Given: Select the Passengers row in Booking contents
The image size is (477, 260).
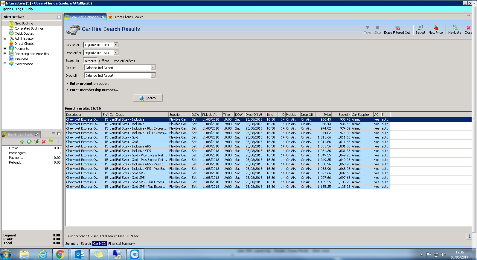Looking at the screenshot, I should point(32,153).
